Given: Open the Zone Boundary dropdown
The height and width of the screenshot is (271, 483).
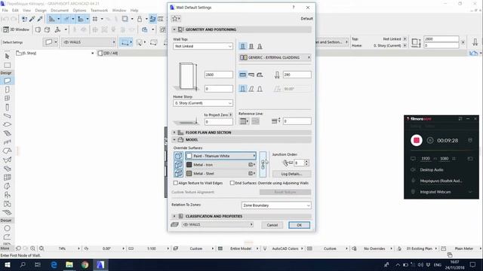Looking at the screenshot, I should pos(276,206).
